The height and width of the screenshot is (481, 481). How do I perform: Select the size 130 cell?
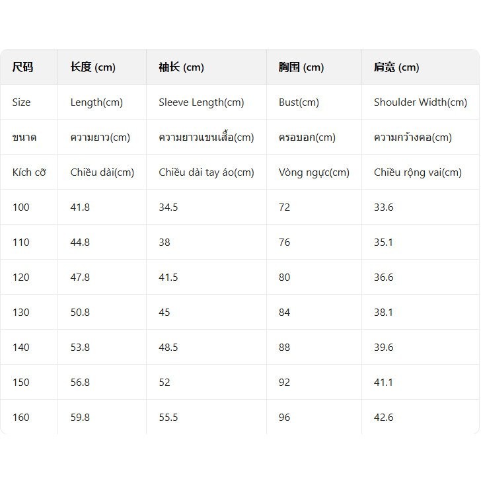(x=21, y=313)
